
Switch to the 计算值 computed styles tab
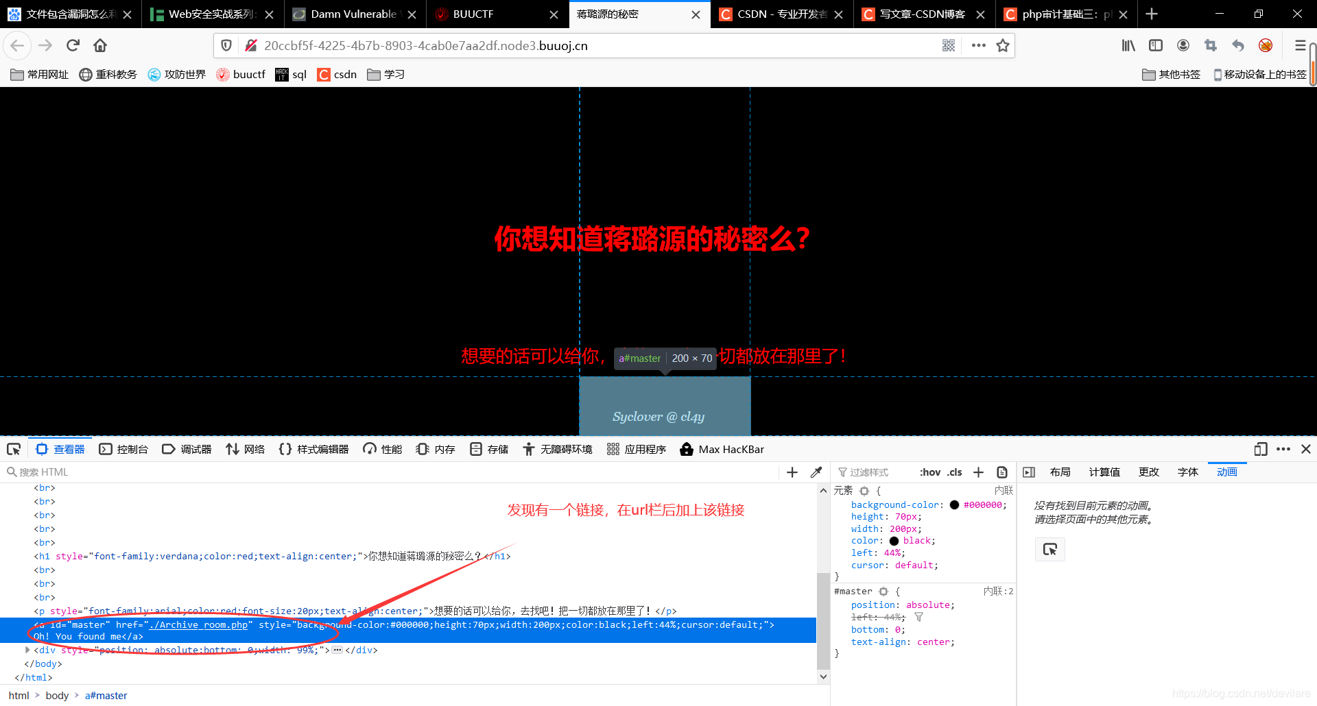coord(1104,472)
